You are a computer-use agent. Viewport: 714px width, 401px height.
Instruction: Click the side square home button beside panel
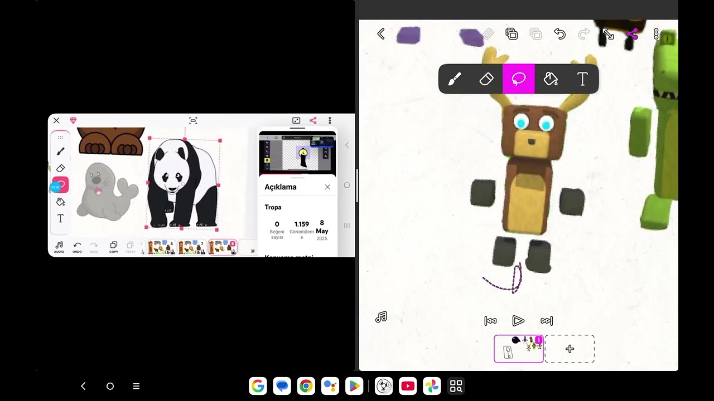pos(346,185)
